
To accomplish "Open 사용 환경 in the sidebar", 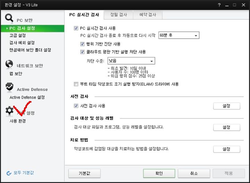I will click(x=18, y=121).
